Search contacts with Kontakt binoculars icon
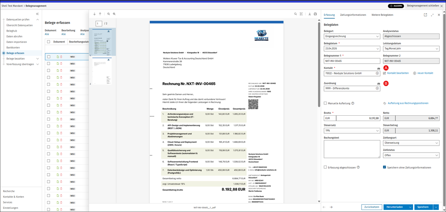446x212 pixels. [378, 69]
